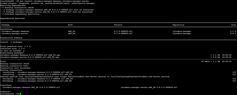Click the 'Transaction Summary' heading

coord(11,38)
